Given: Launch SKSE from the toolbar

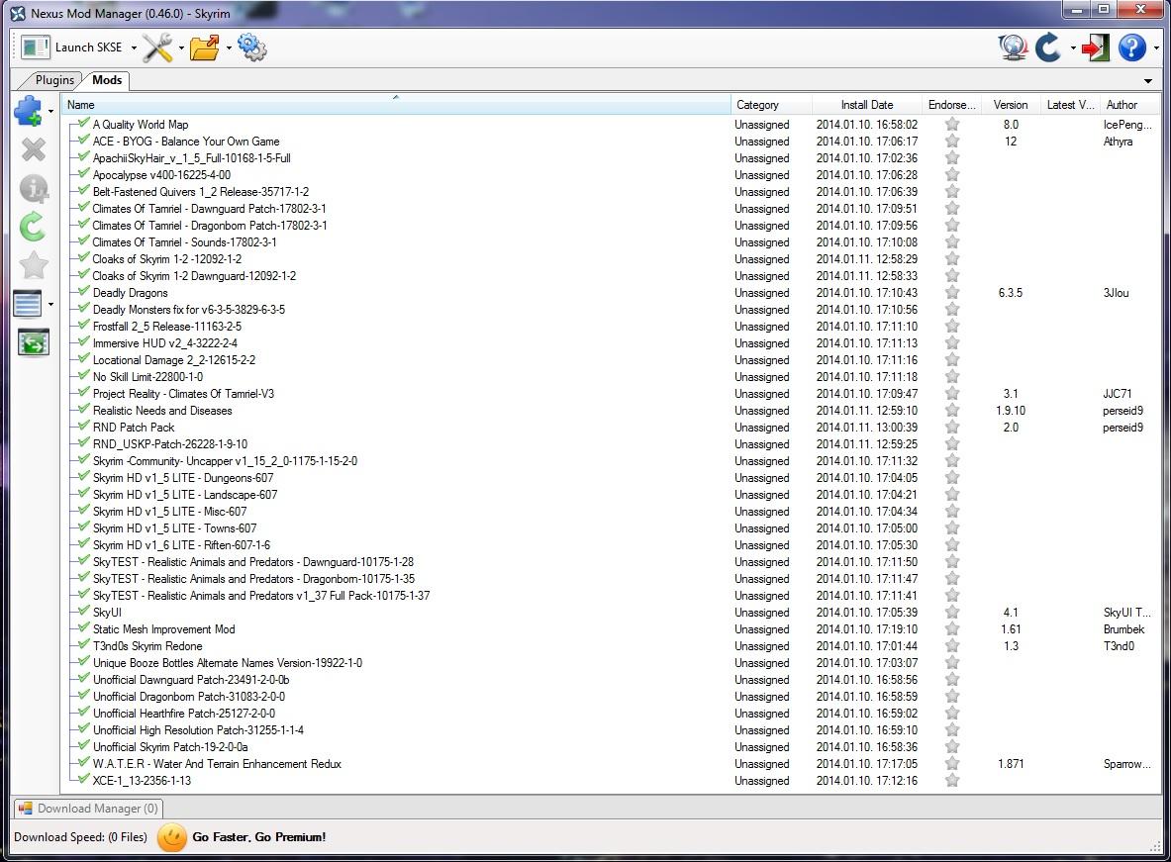Looking at the screenshot, I should pyautogui.click(x=71, y=48).
